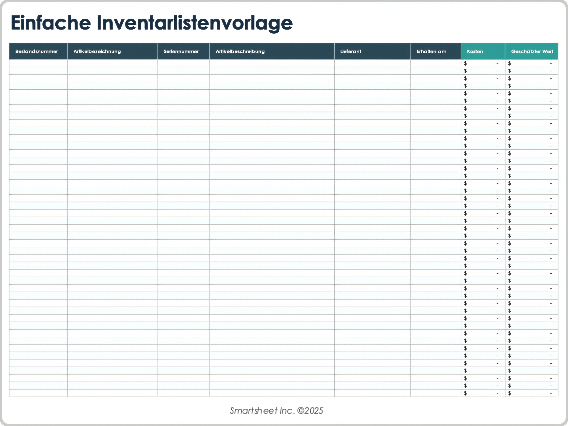Viewport: 568px width, 426px height.
Task: Click first empty Bestandsnummer cell
Action: click(x=38, y=63)
